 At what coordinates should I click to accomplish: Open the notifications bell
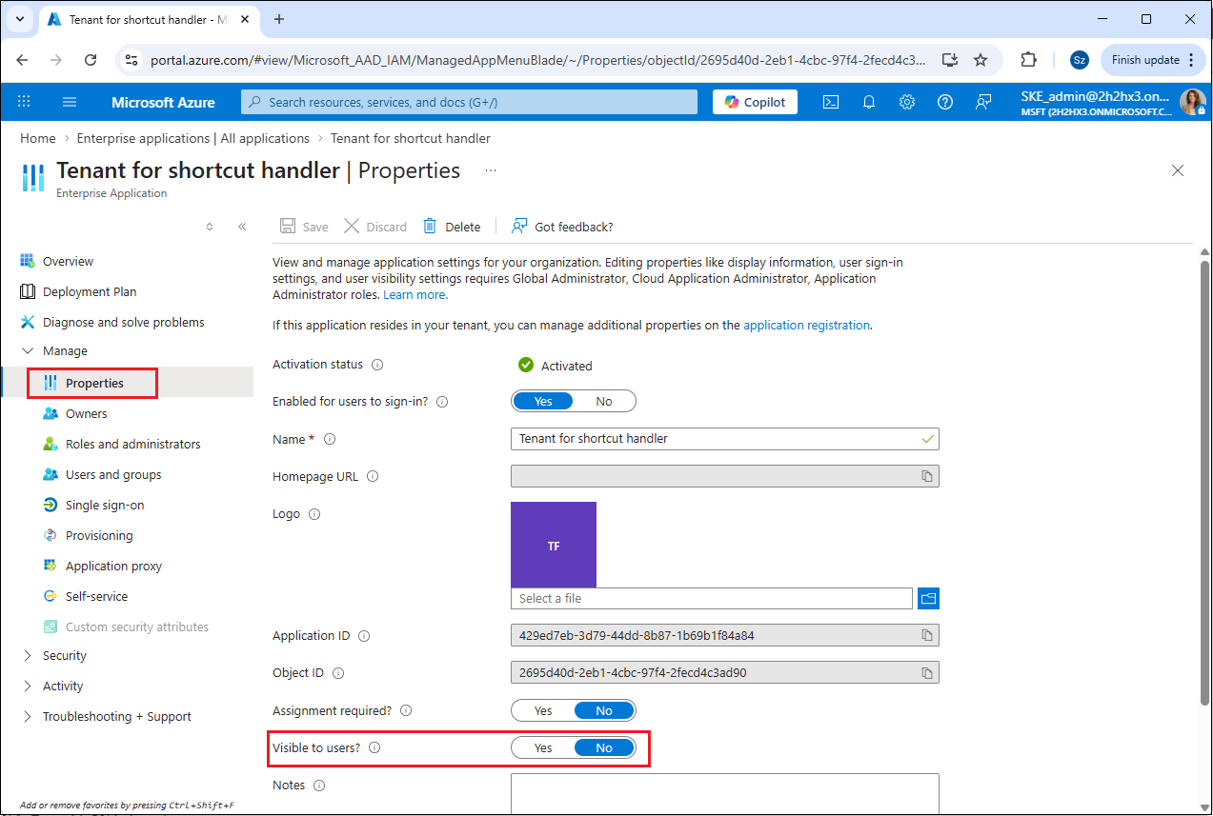(x=869, y=102)
